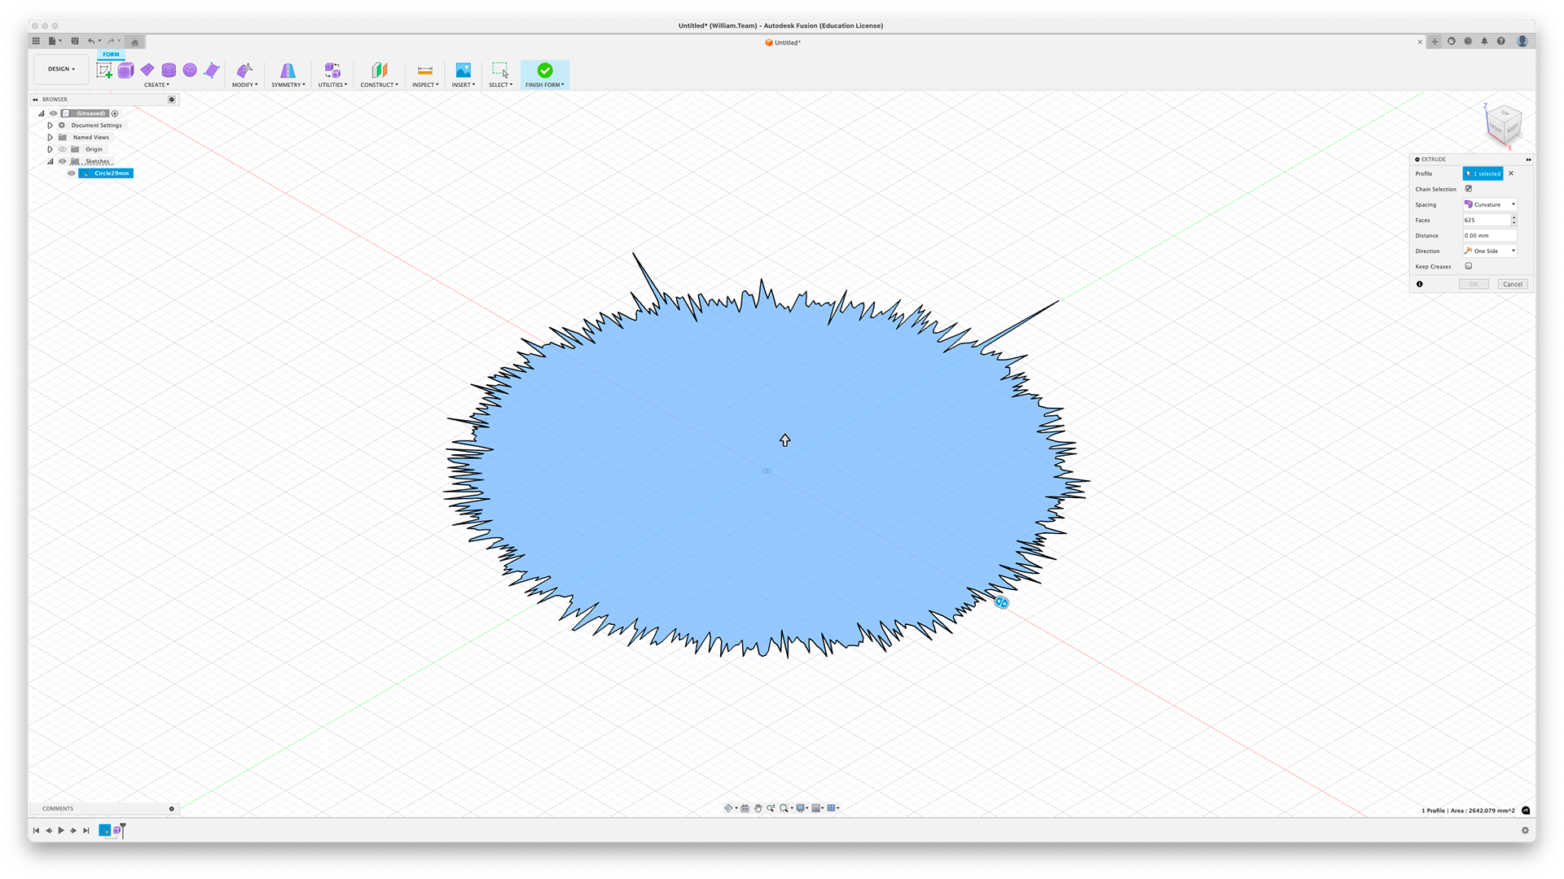Click the Look At camera icon
The height and width of the screenshot is (879, 1564).
pos(745,808)
